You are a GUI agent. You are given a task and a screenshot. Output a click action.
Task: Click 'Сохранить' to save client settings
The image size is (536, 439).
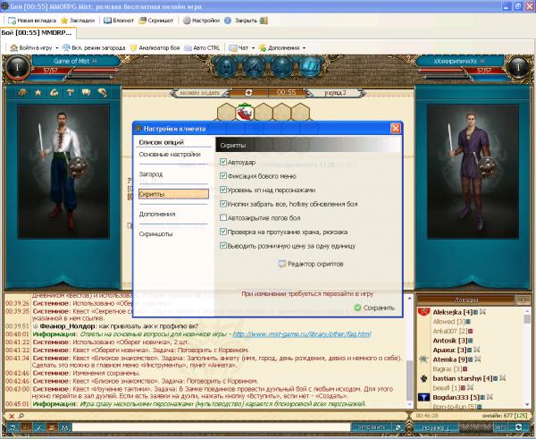(374, 308)
